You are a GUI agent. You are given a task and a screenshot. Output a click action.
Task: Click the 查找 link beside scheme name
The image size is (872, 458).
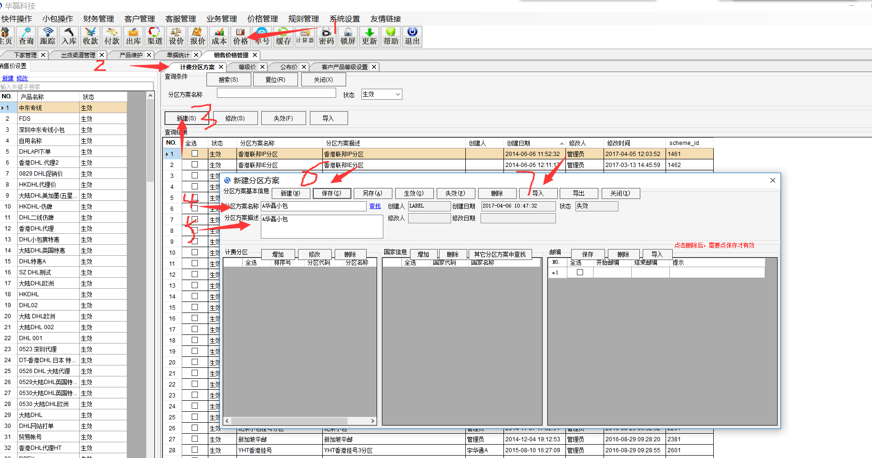pos(375,206)
